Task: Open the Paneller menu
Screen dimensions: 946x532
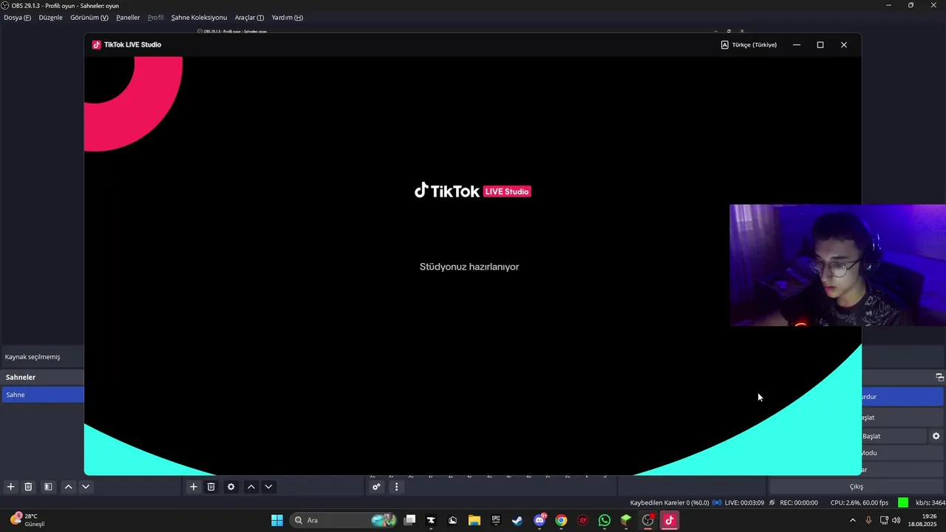Action: 128,17
